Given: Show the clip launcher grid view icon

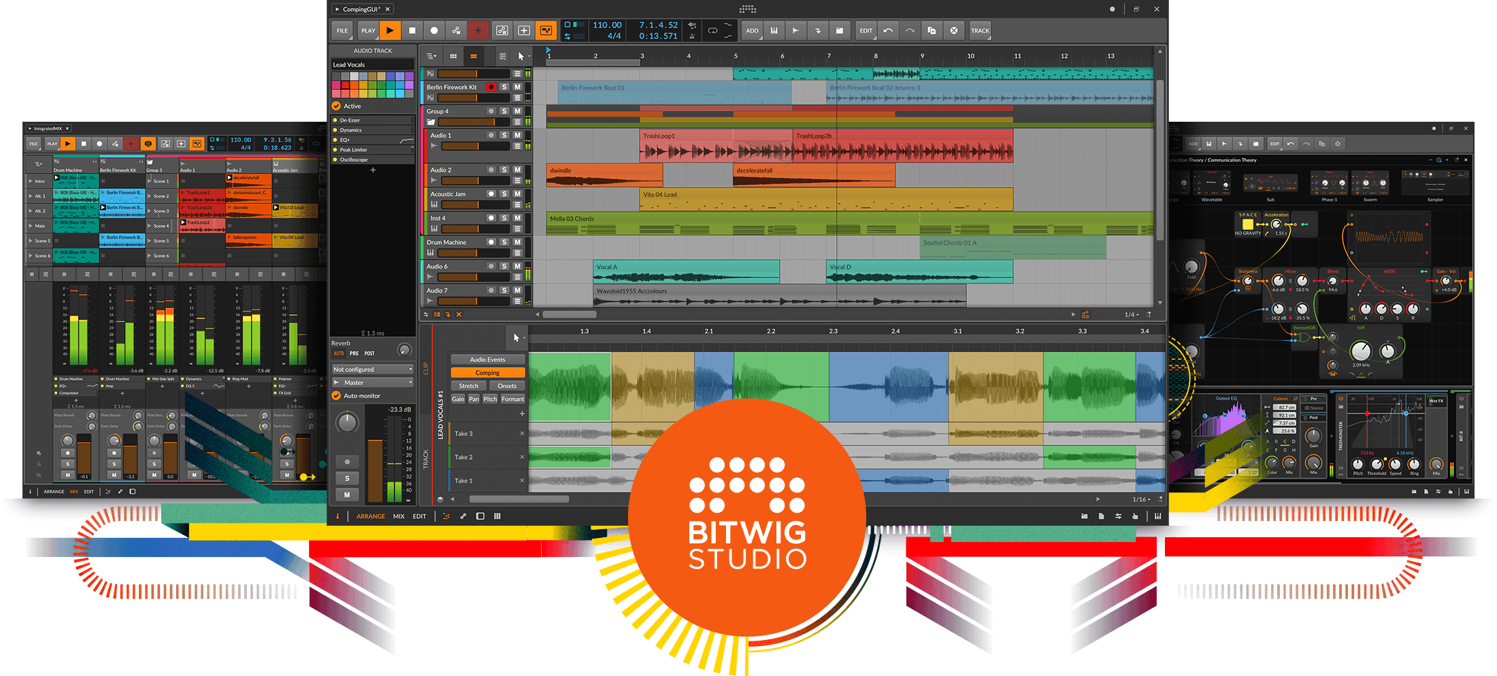Looking at the screenshot, I should (x=453, y=56).
